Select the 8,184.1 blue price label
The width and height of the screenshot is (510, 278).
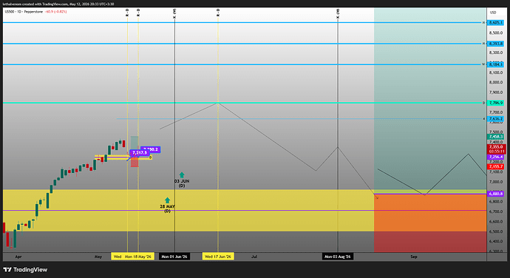point(496,64)
